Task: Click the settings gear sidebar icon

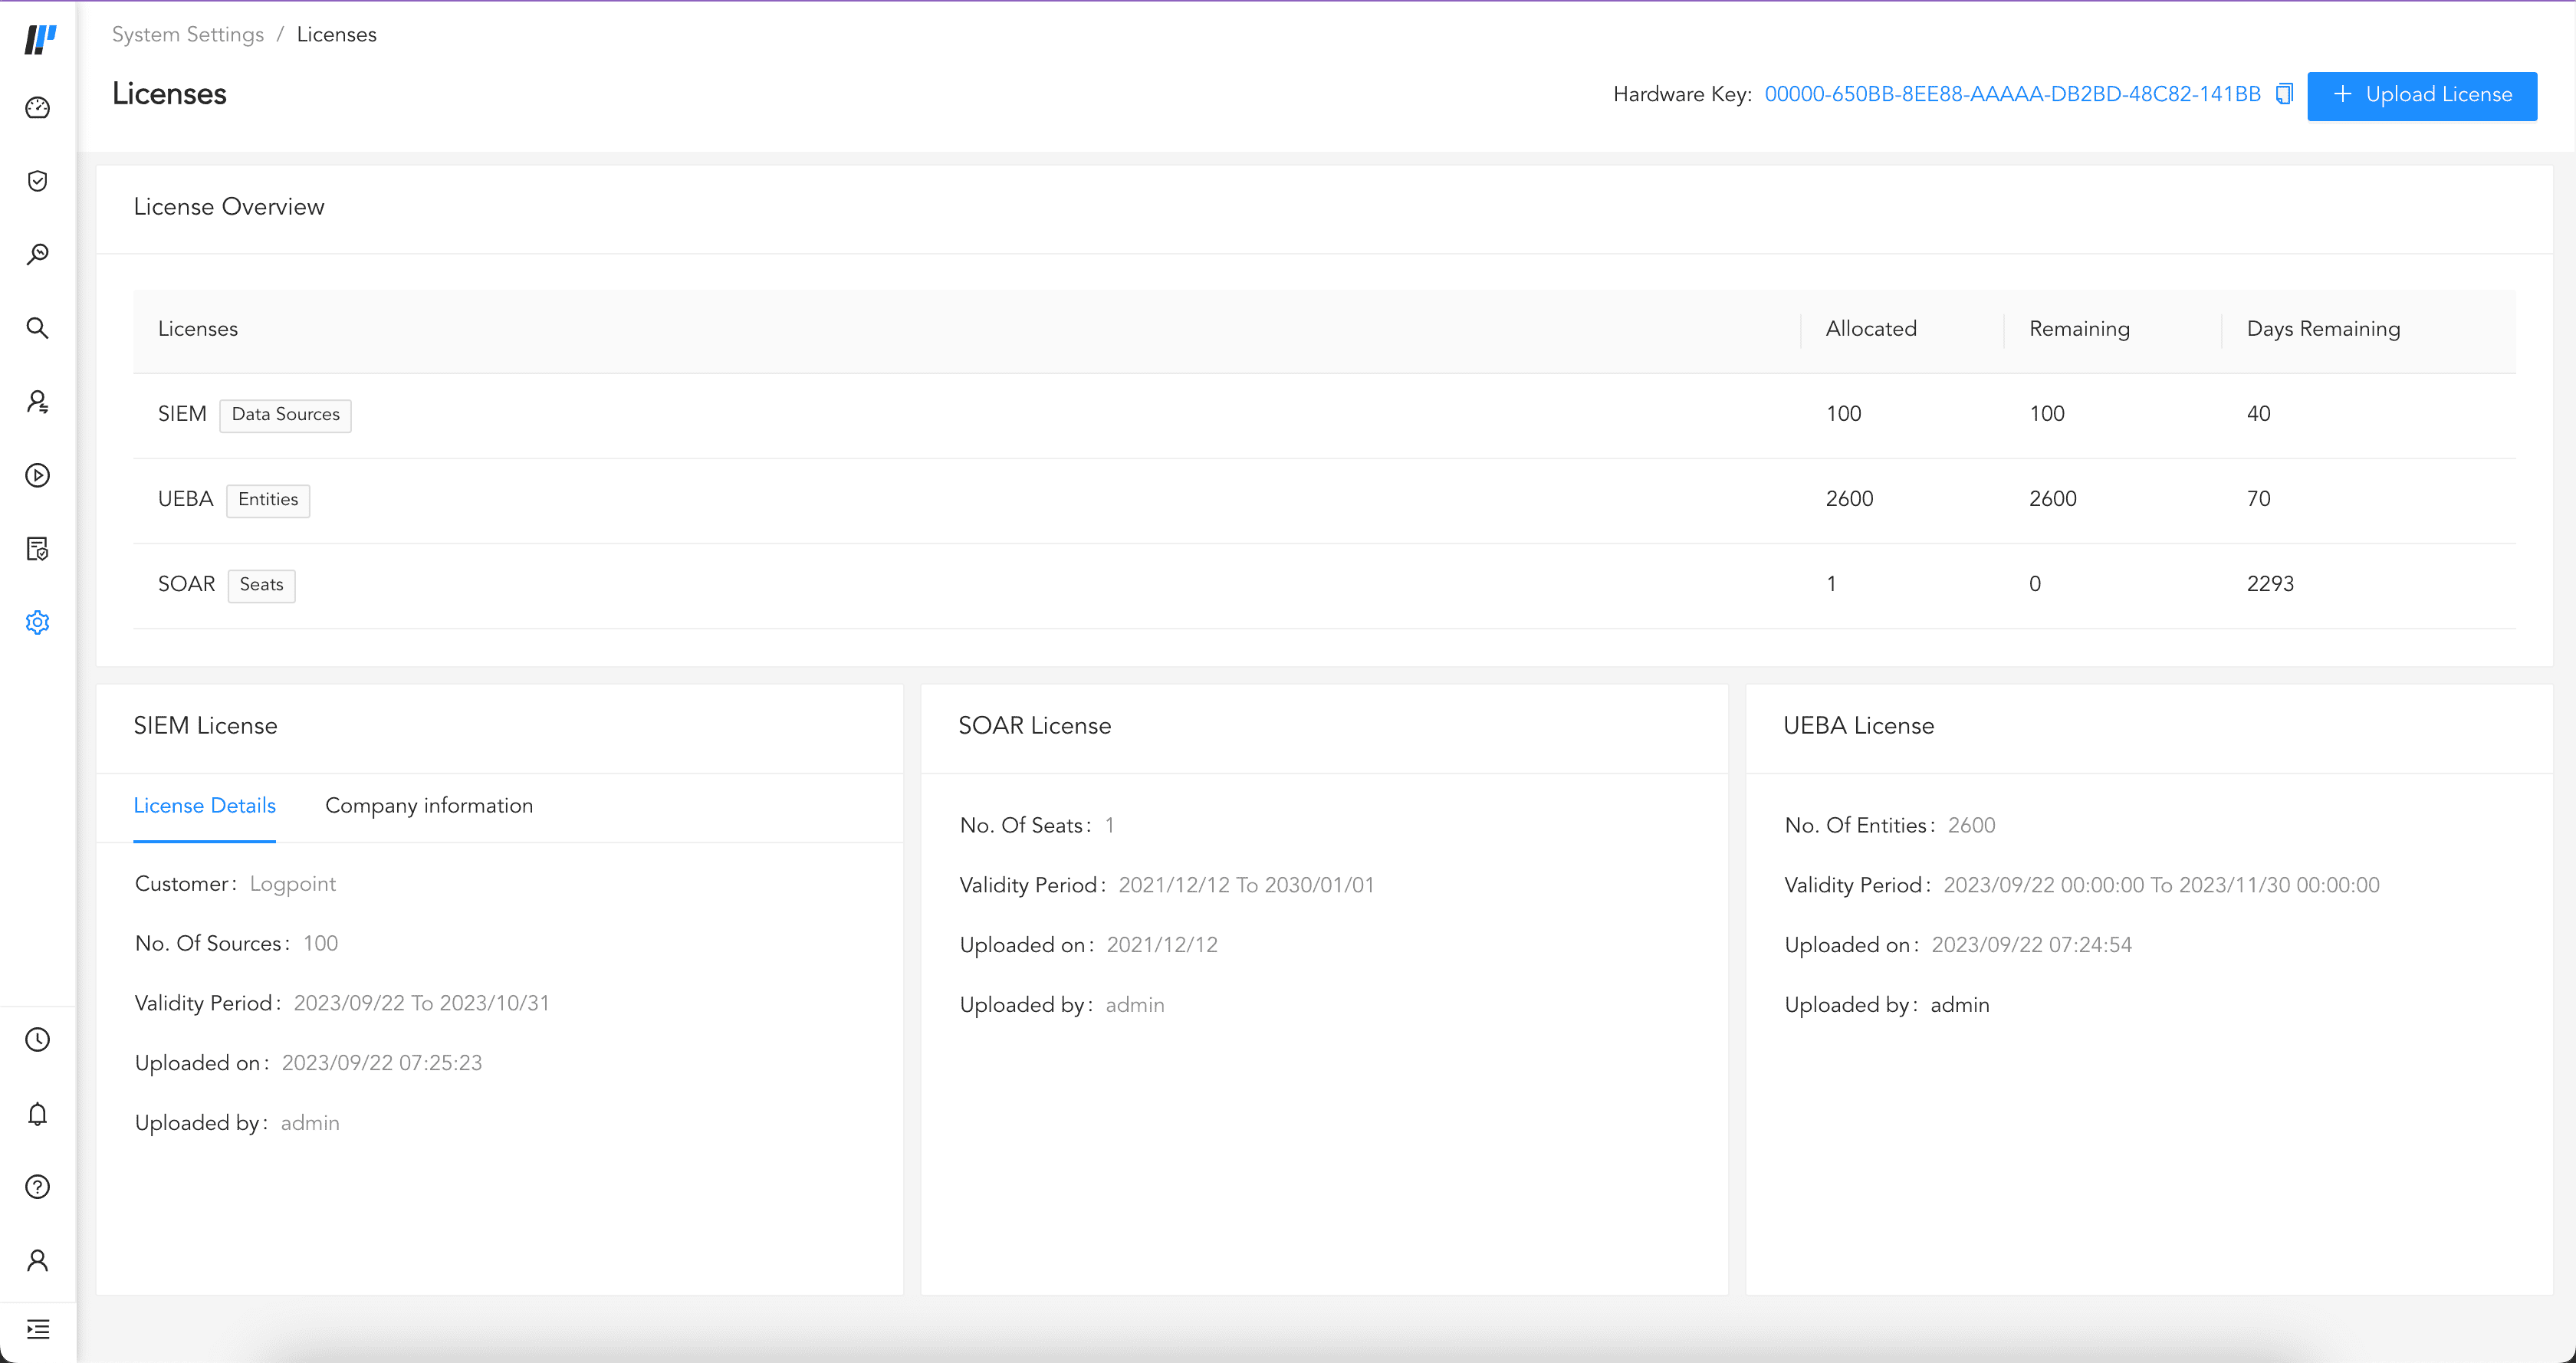Action: (37, 622)
